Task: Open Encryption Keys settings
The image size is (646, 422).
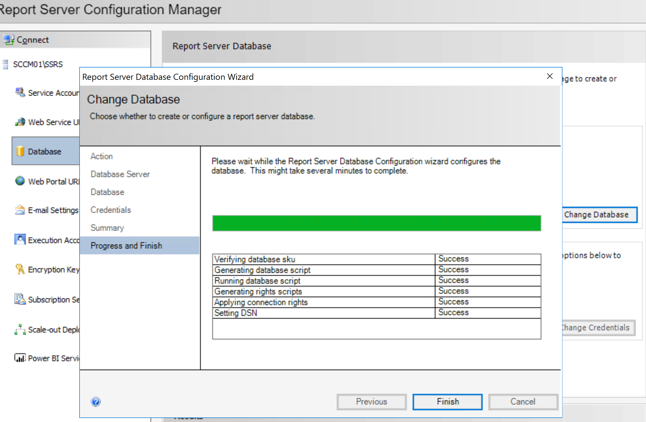Action: tap(49, 269)
